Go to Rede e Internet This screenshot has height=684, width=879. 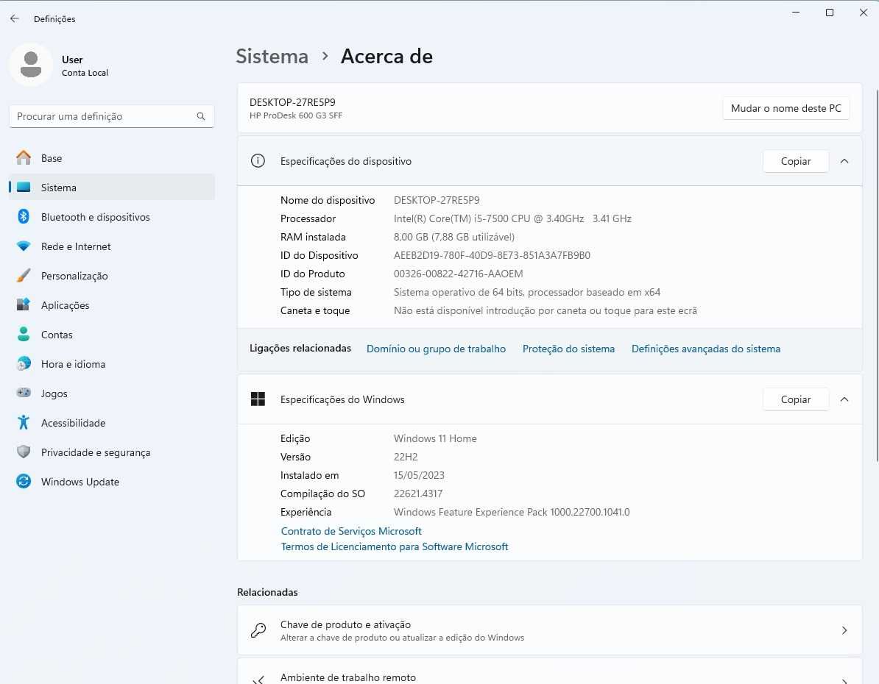click(x=112, y=246)
